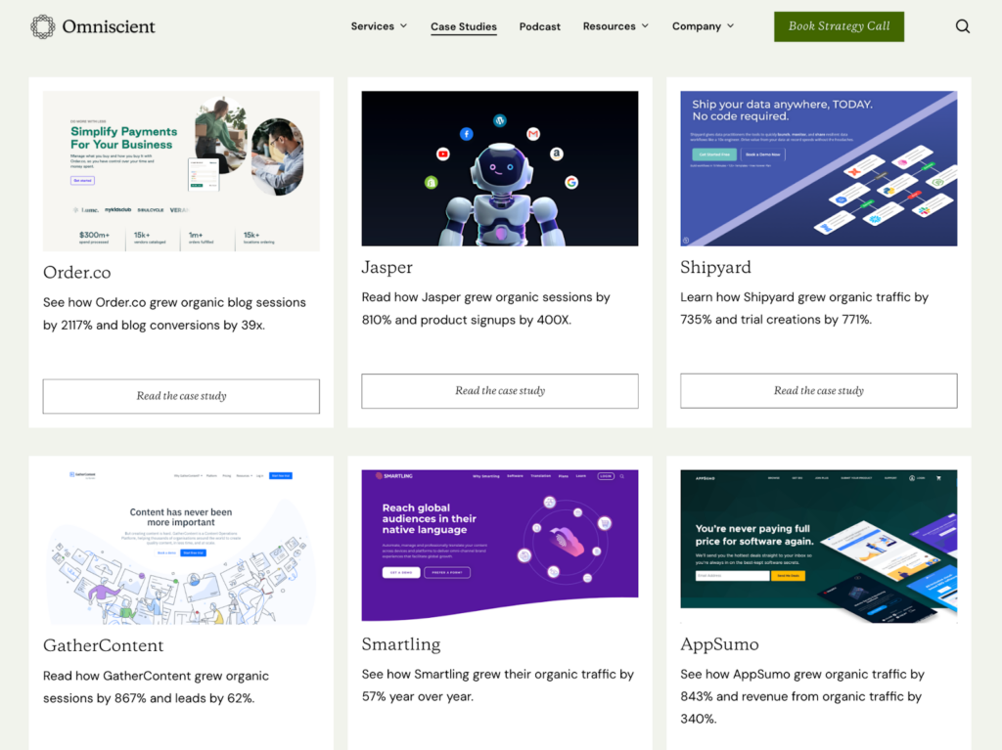Read the case study for Shipyard
Screen dimensions: 1002x750
(x=819, y=391)
